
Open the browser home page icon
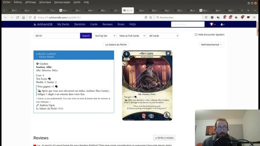pos(24,17)
